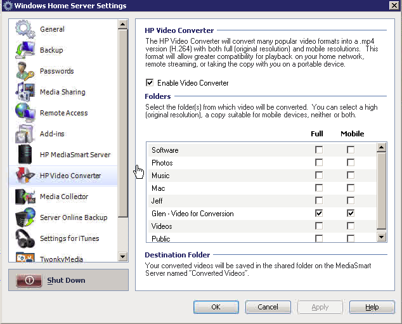Click the Backup computer icon
This screenshot has width=402, height=324.
click(25, 50)
